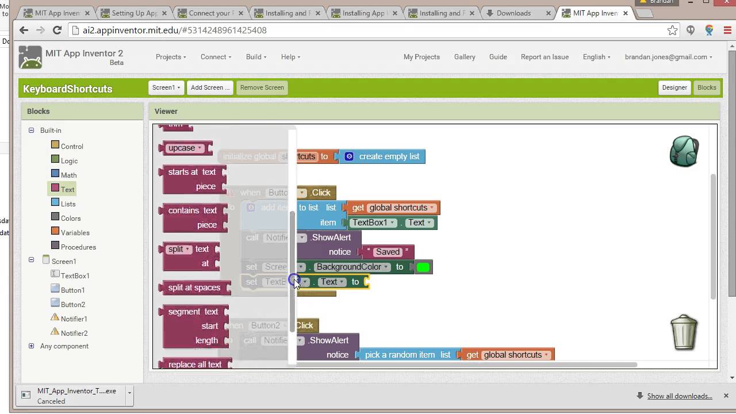Open the Build menu
This screenshot has height=414, width=736.
click(256, 57)
